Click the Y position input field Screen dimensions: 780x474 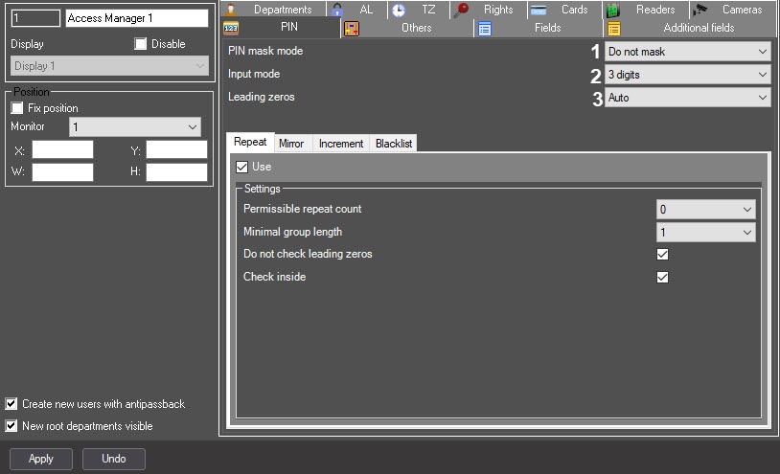pos(176,149)
